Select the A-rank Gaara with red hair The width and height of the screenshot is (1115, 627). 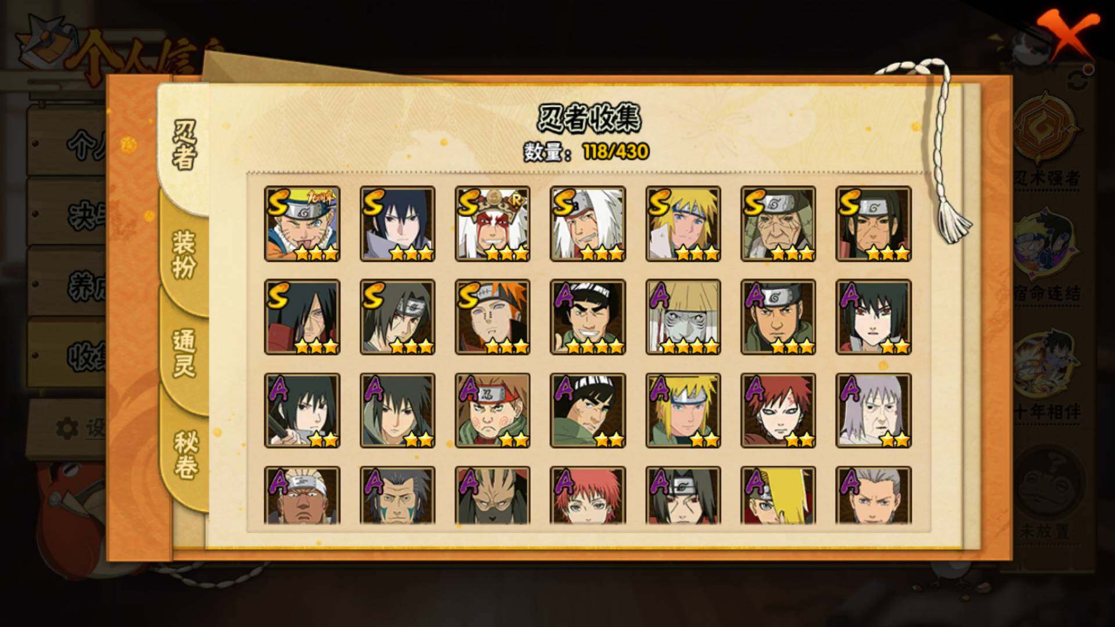(x=778, y=410)
